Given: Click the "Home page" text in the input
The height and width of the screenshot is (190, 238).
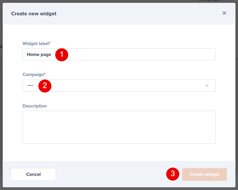Looking at the screenshot, I should pyautogui.click(x=39, y=54).
